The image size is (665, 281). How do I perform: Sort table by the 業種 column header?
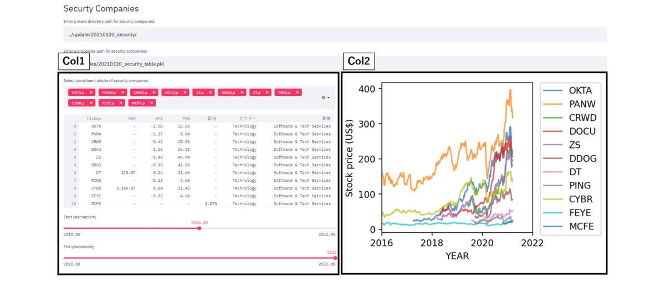(x=326, y=119)
